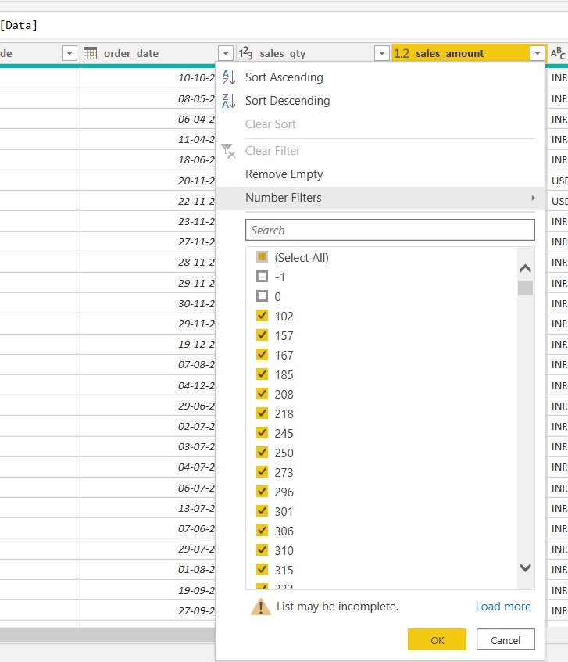Click the Cancel button
The width and height of the screenshot is (568, 662).
[x=505, y=639]
